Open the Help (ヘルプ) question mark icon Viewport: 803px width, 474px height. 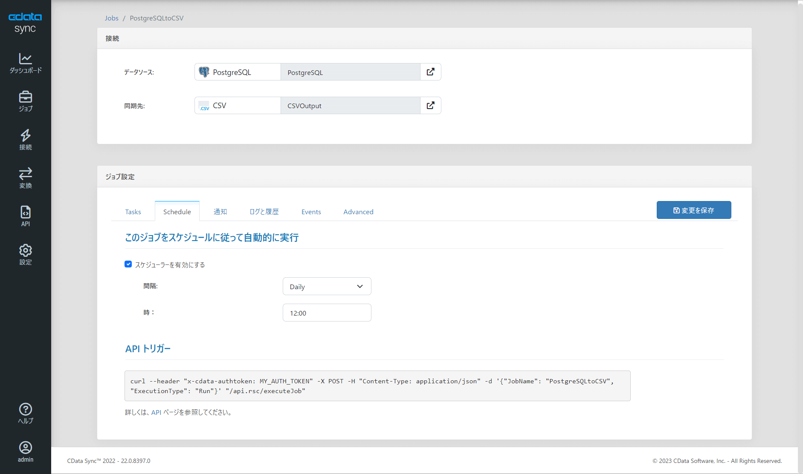coord(26,414)
